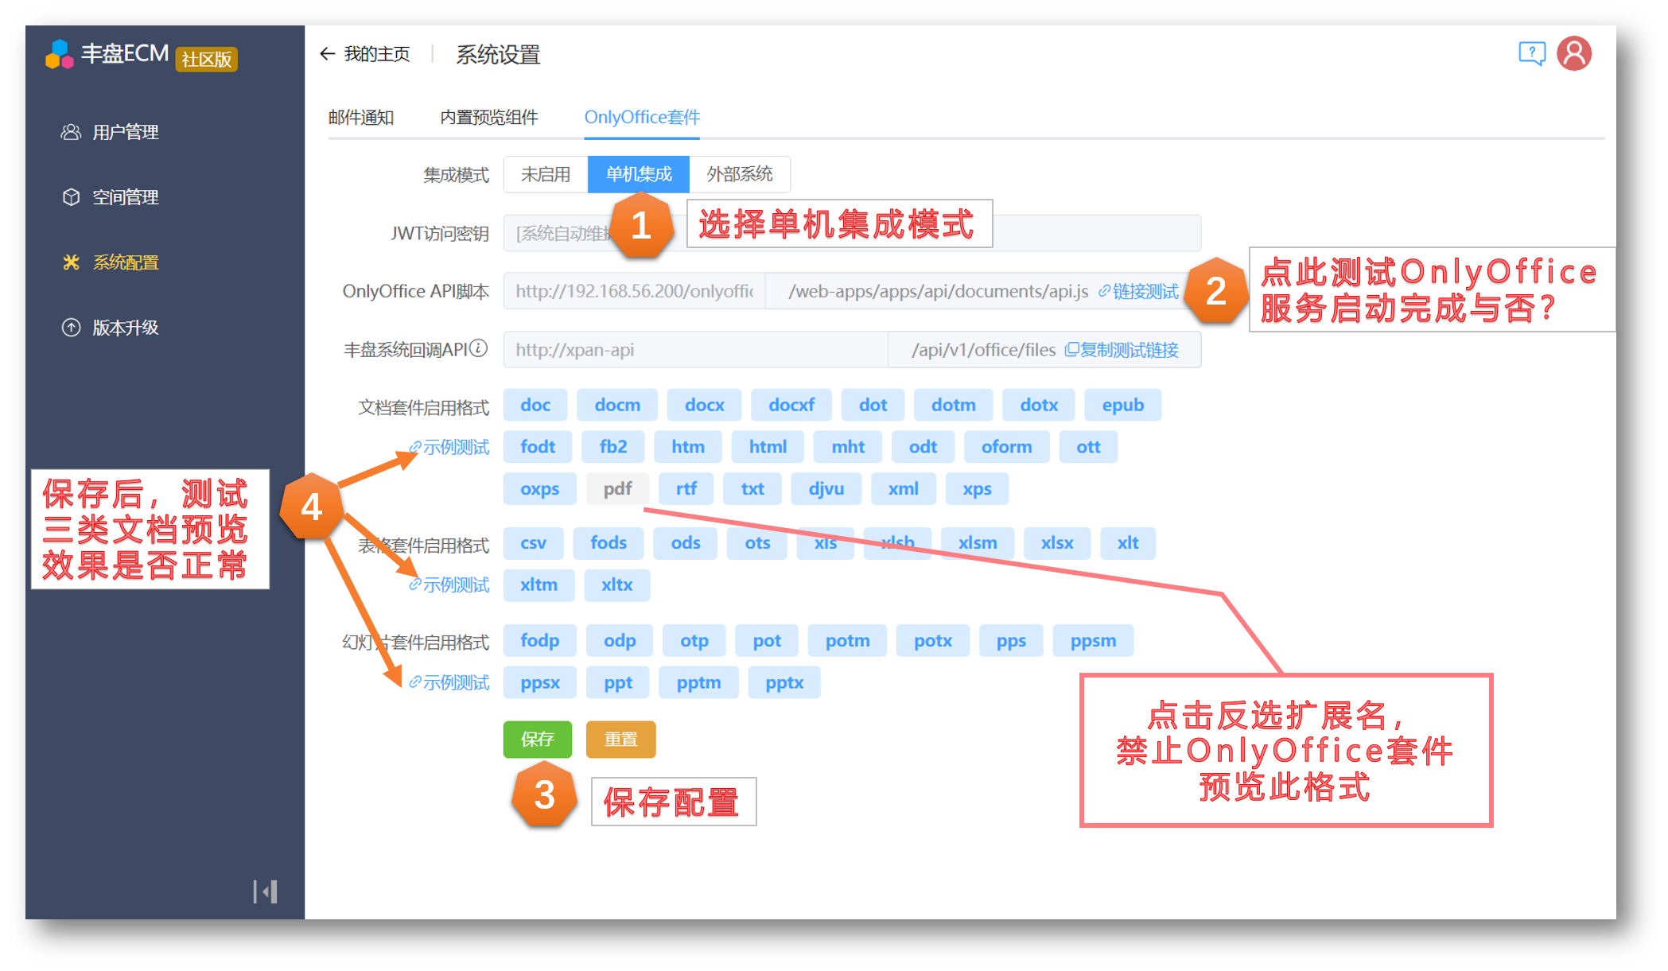Switch to the 邮件通知 tab
The height and width of the screenshot is (971, 1668).
point(361,118)
